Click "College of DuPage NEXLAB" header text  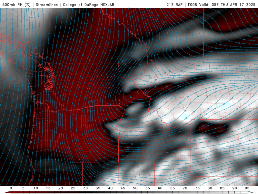click(88, 5)
